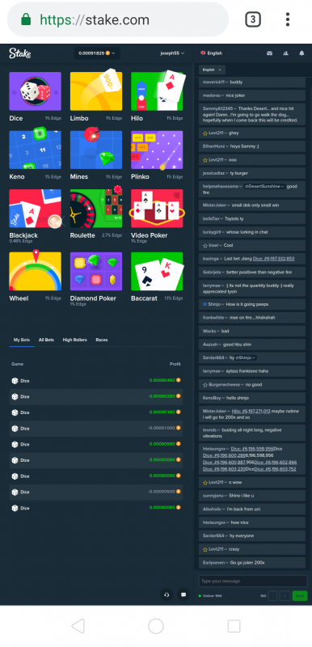Click the stake.com address bar

click(x=118, y=19)
